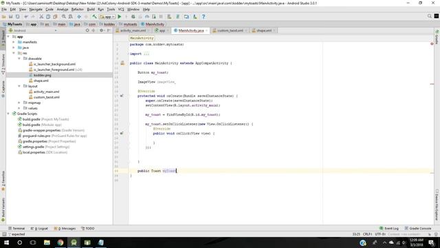Open the Android project view dropdown
Image resolution: width=440 pixels, height=248 pixels.
pyautogui.click(x=33, y=30)
